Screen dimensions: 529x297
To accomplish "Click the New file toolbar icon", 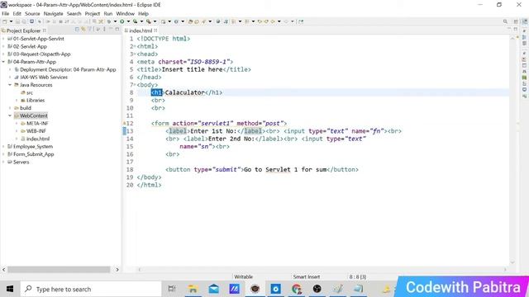I will click(x=5, y=21).
